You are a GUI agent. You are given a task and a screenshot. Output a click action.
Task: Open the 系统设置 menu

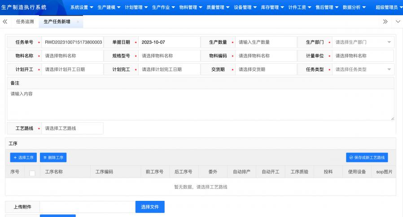pos(82,7)
